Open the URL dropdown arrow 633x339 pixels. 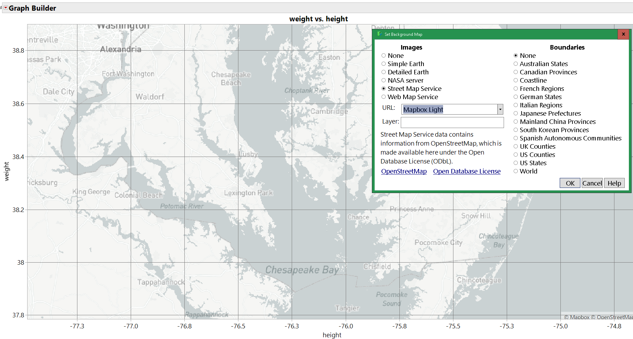tap(500, 109)
